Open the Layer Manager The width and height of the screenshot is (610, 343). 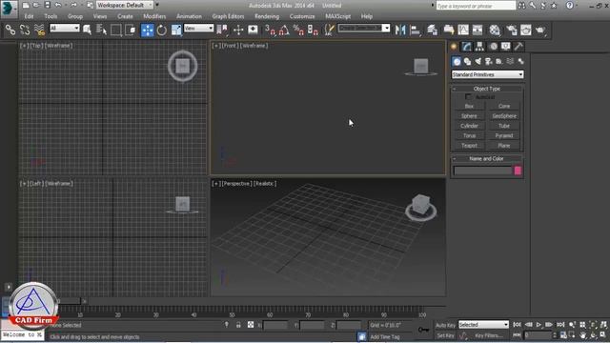(x=432, y=30)
